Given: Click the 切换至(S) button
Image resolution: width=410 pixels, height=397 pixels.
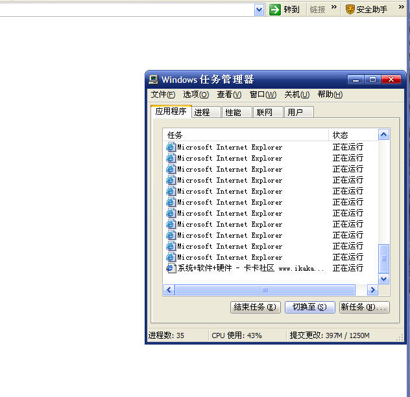Looking at the screenshot, I should [x=310, y=307].
